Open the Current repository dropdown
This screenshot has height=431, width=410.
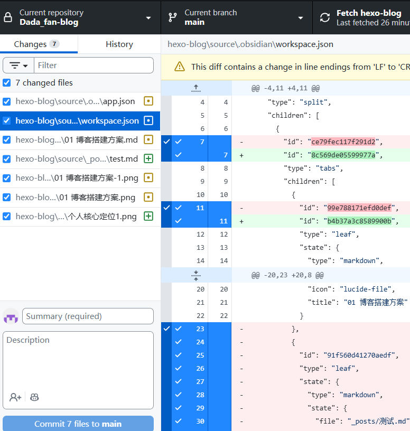[80, 17]
